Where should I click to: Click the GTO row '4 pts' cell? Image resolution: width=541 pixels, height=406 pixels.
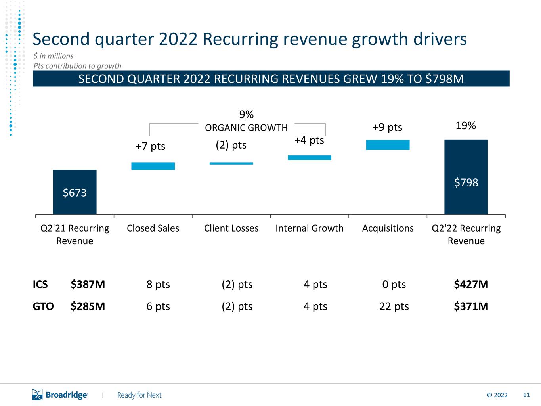[315, 306]
